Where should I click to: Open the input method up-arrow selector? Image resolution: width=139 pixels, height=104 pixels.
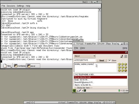coord(82,91)
